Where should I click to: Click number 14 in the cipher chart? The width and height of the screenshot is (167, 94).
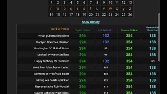(52, 15)
